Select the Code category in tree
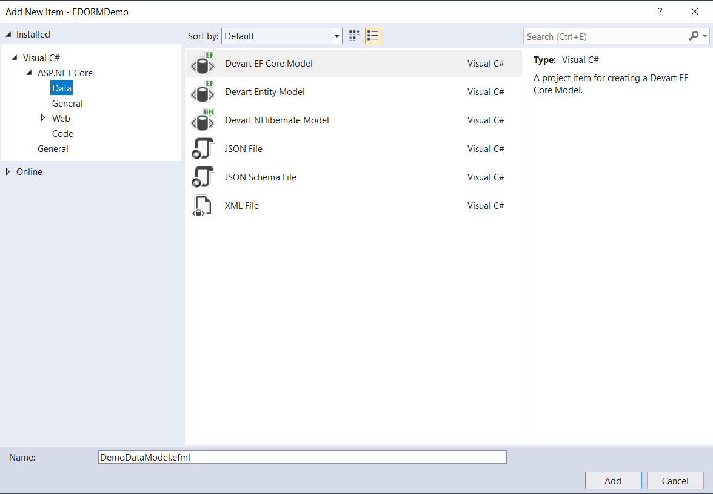Viewport: 713px width, 494px height. pyautogui.click(x=63, y=134)
